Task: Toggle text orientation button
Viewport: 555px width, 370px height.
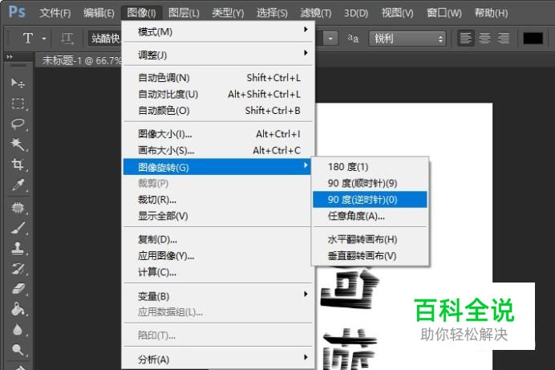Action: point(67,39)
